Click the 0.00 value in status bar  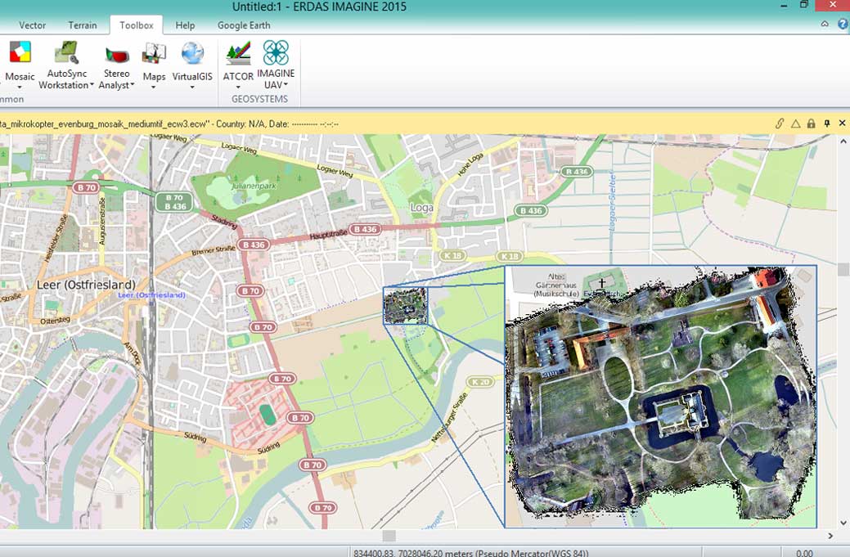coord(804,553)
